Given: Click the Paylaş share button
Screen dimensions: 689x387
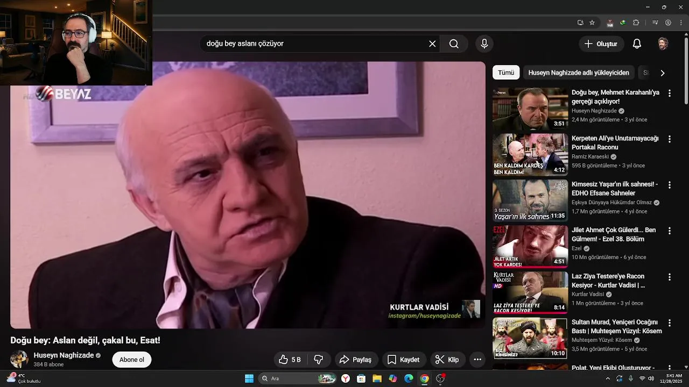Looking at the screenshot, I should [x=356, y=360].
